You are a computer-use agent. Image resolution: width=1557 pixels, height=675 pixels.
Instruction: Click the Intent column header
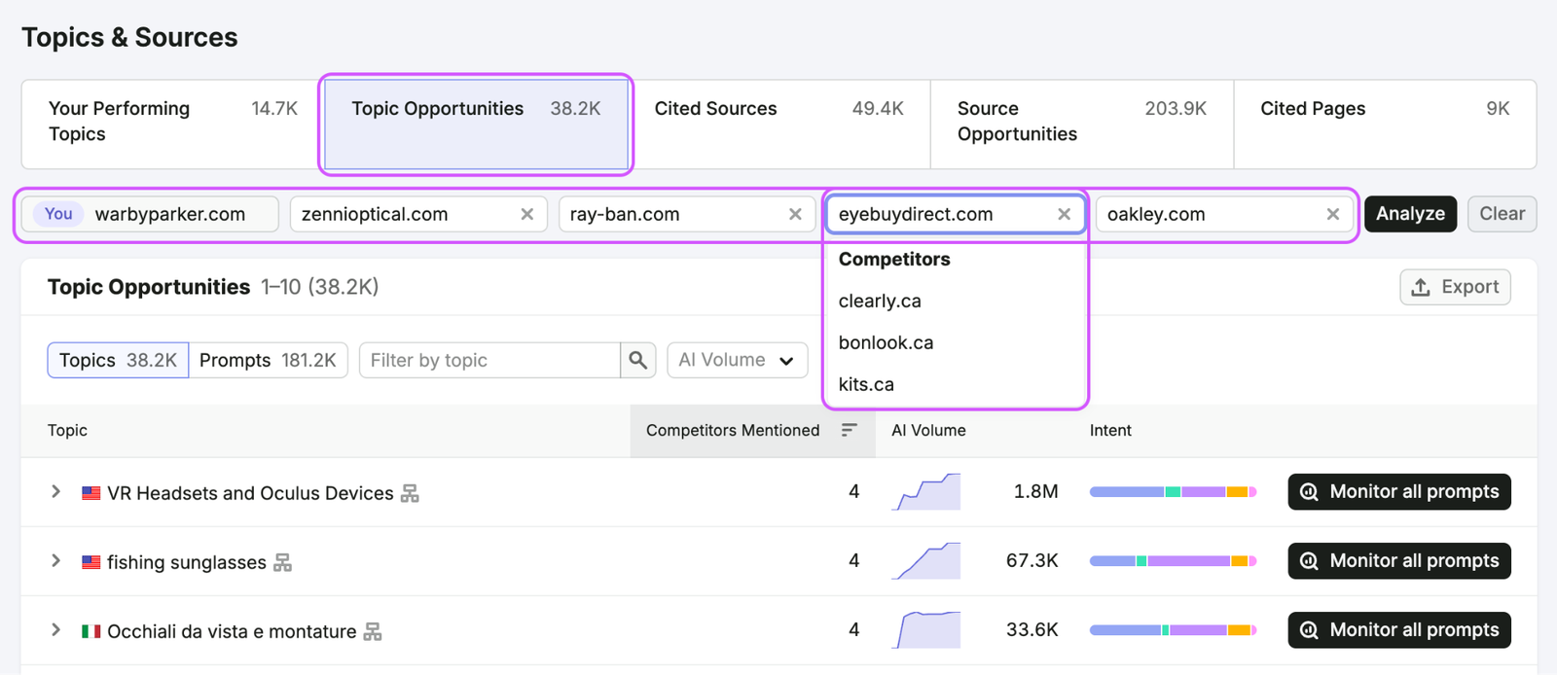tap(1110, 430)
